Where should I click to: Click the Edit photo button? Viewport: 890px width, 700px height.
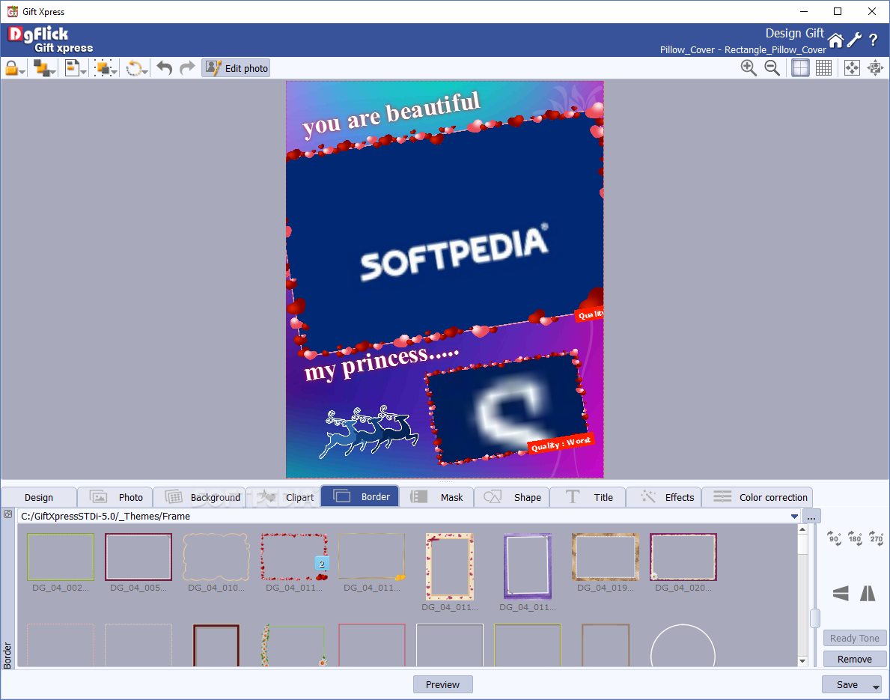click(x=236, y=68)
